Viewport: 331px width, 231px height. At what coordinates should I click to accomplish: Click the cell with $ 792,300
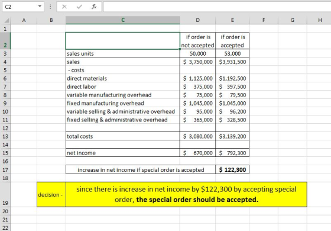tap(232, 153)
